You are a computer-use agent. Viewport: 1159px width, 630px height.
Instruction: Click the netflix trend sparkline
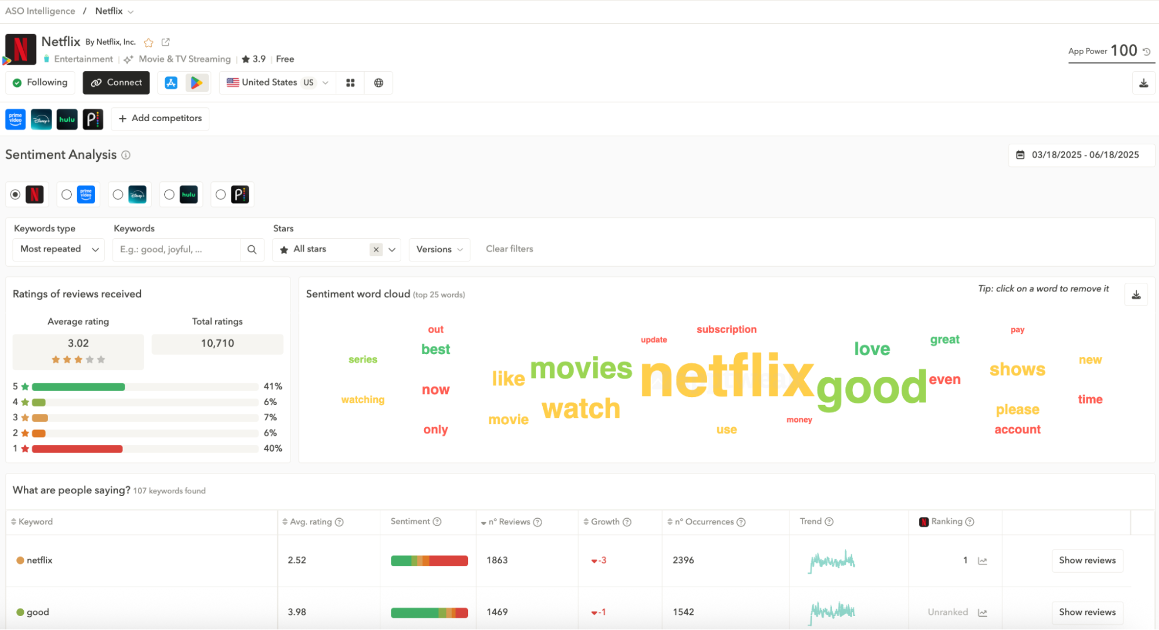pyautogui.click(x=832, y=561)
